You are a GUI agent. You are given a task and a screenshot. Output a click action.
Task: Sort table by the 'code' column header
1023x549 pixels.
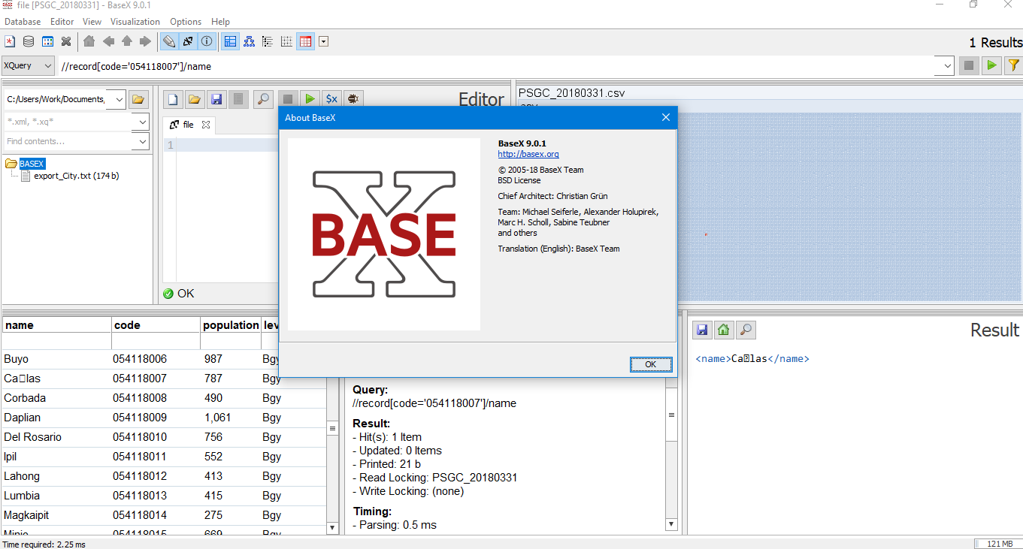(156, 325)
